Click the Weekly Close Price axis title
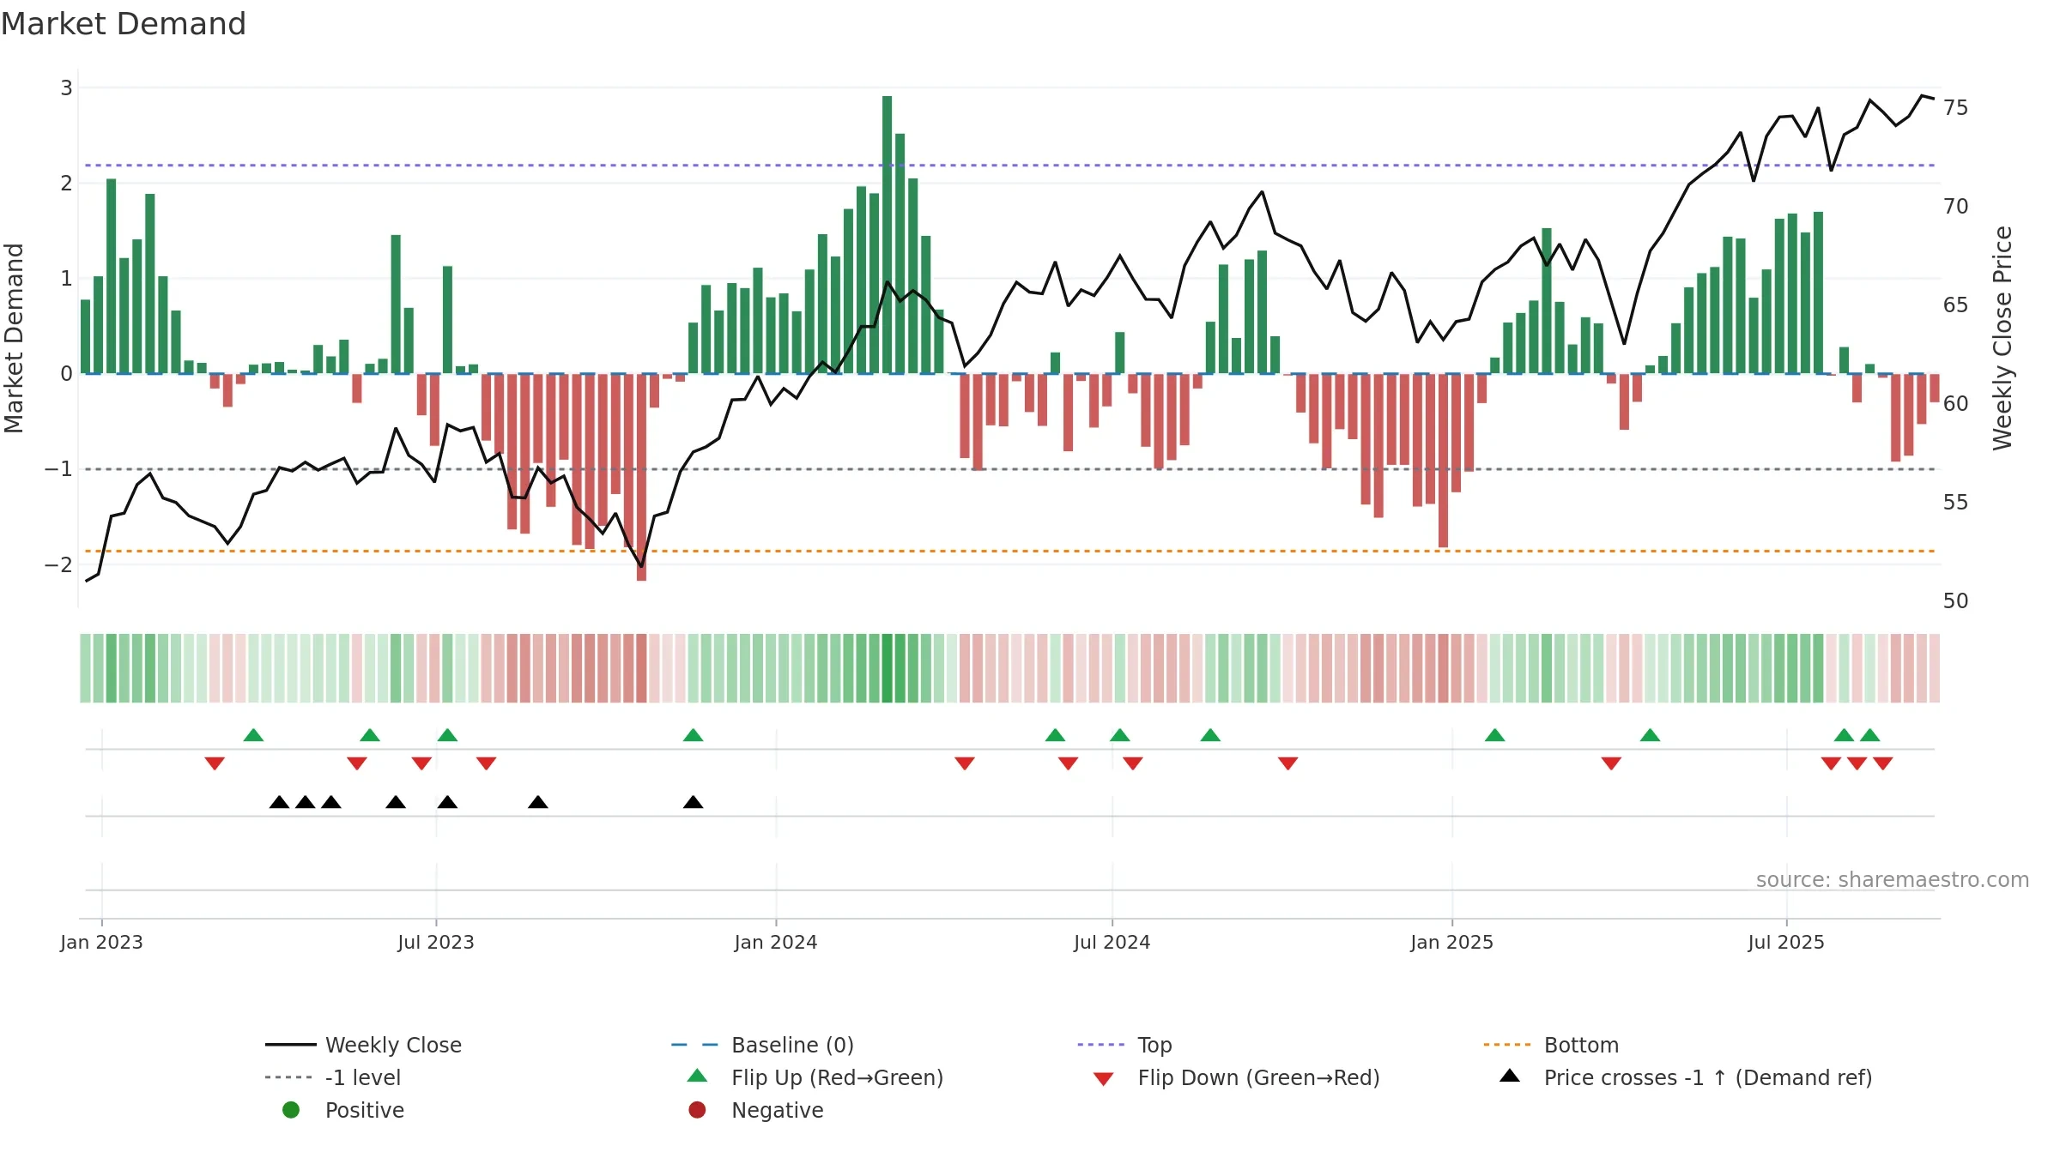This screenshot has height=1158, width=2060. [x=2002, y=338]
